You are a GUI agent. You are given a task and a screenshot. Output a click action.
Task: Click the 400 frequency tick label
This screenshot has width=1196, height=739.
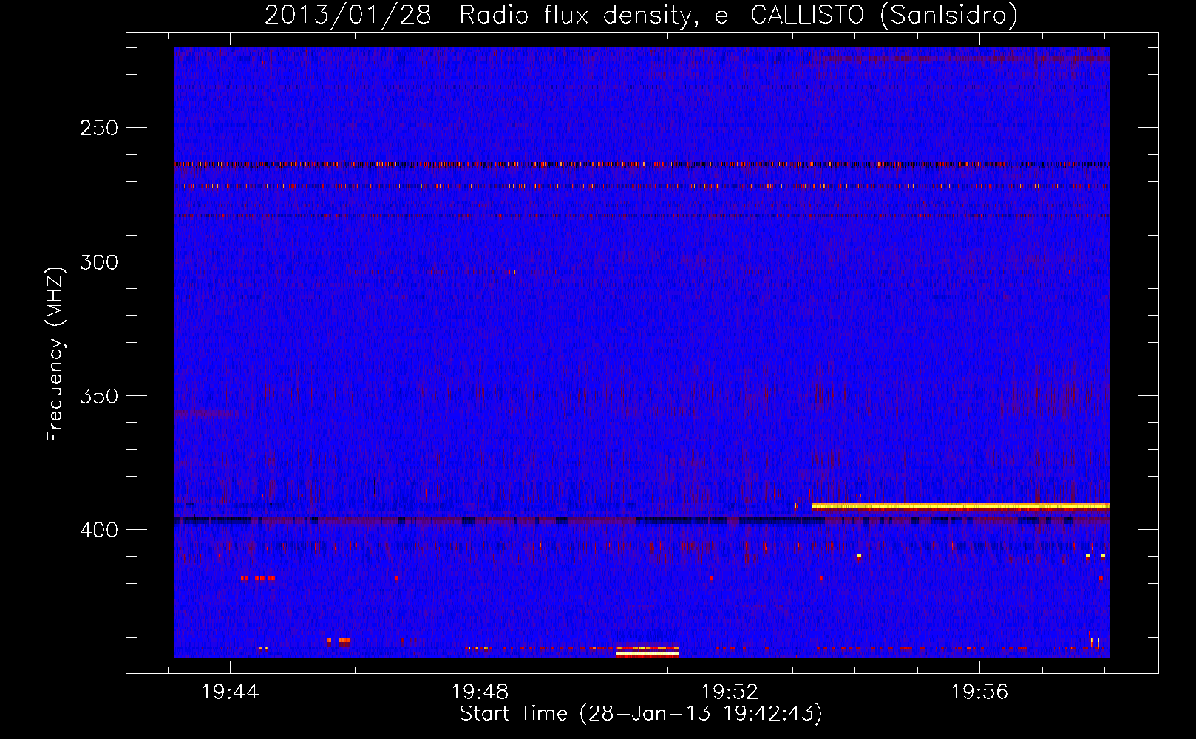coord(99,530)
